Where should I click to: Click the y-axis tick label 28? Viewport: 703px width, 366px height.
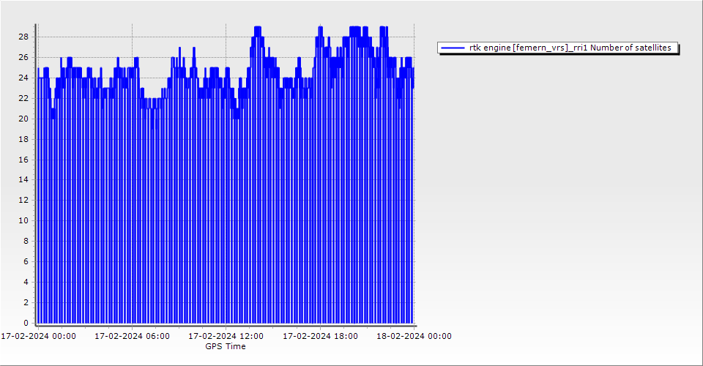click(23, 37)
